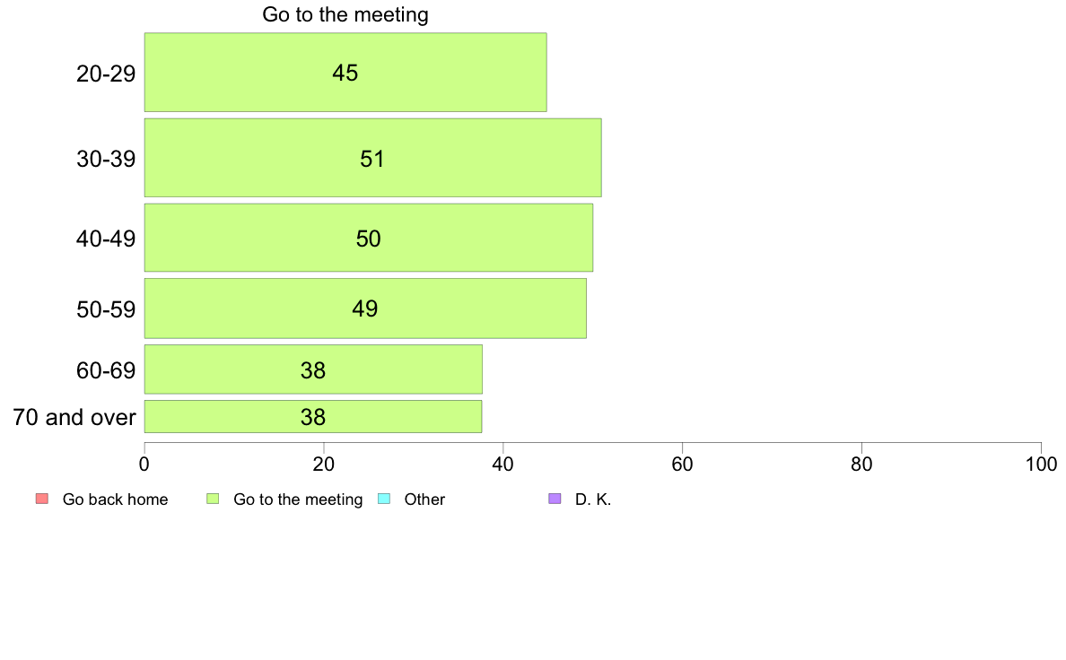Click the Go to the meeting legend label

[298, 499]
